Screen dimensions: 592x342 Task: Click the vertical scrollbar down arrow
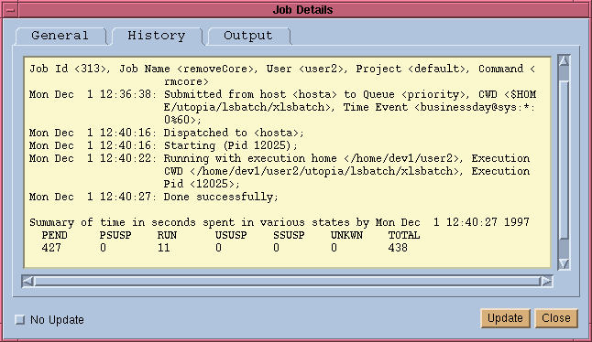pyautogui.click(x=564, y=263)
